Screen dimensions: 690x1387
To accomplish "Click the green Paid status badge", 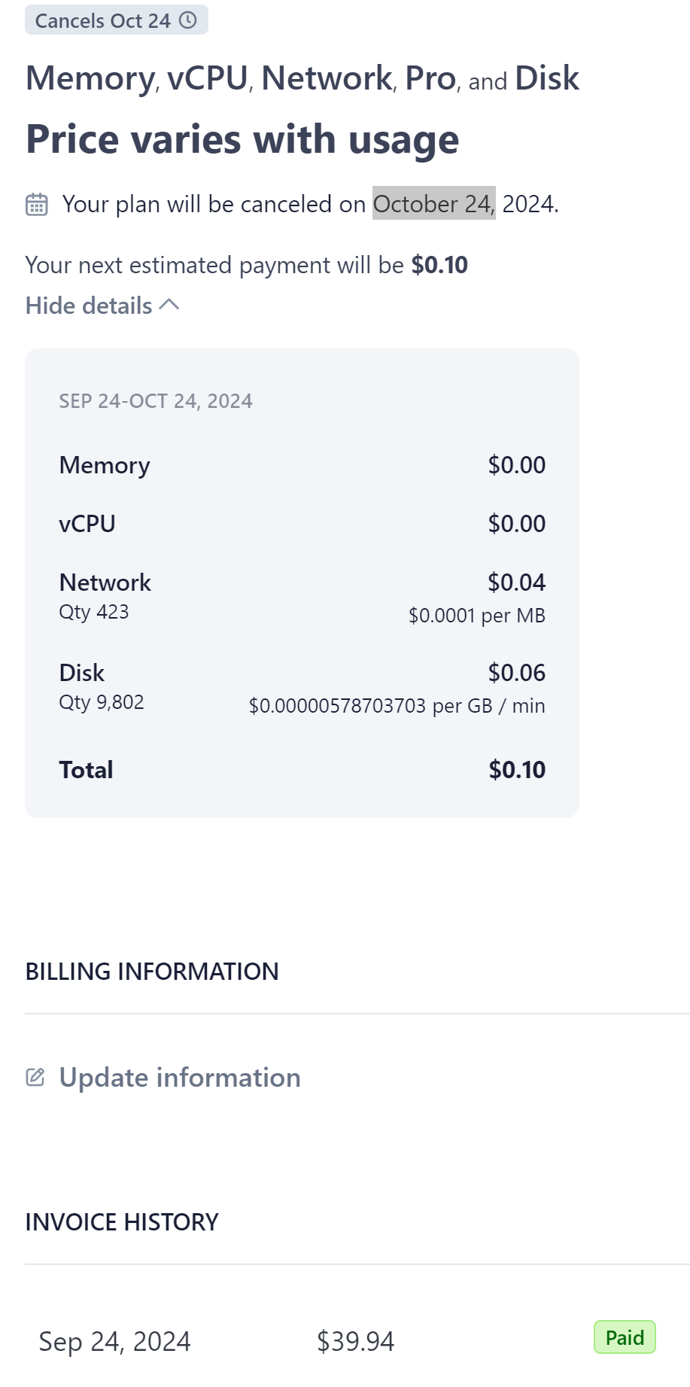I will coord(625,1337).
